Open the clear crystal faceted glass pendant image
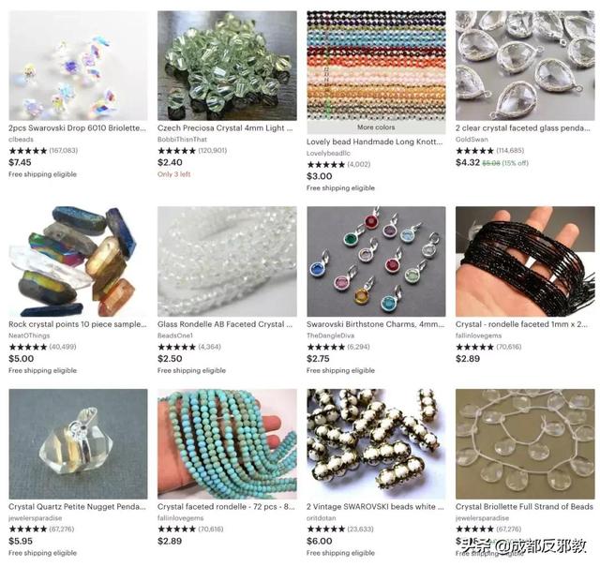Screen dimensions: 600x567 tap(525, 66)
